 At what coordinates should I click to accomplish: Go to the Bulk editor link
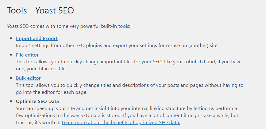point(28,78)
